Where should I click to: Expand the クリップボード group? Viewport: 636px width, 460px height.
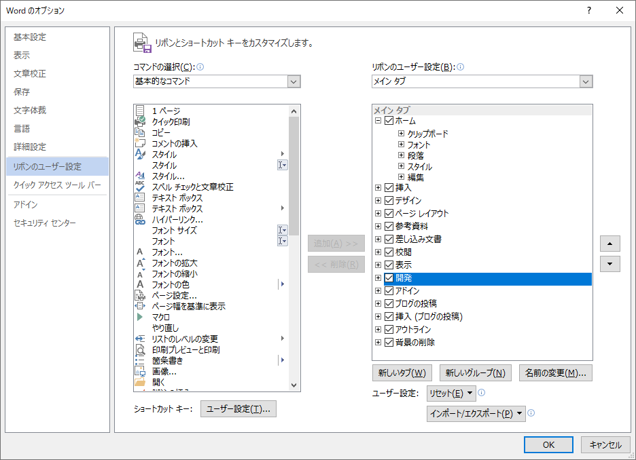[401, 133]
